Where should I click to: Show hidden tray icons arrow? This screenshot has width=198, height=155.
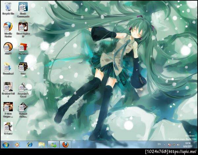(165, 145)
